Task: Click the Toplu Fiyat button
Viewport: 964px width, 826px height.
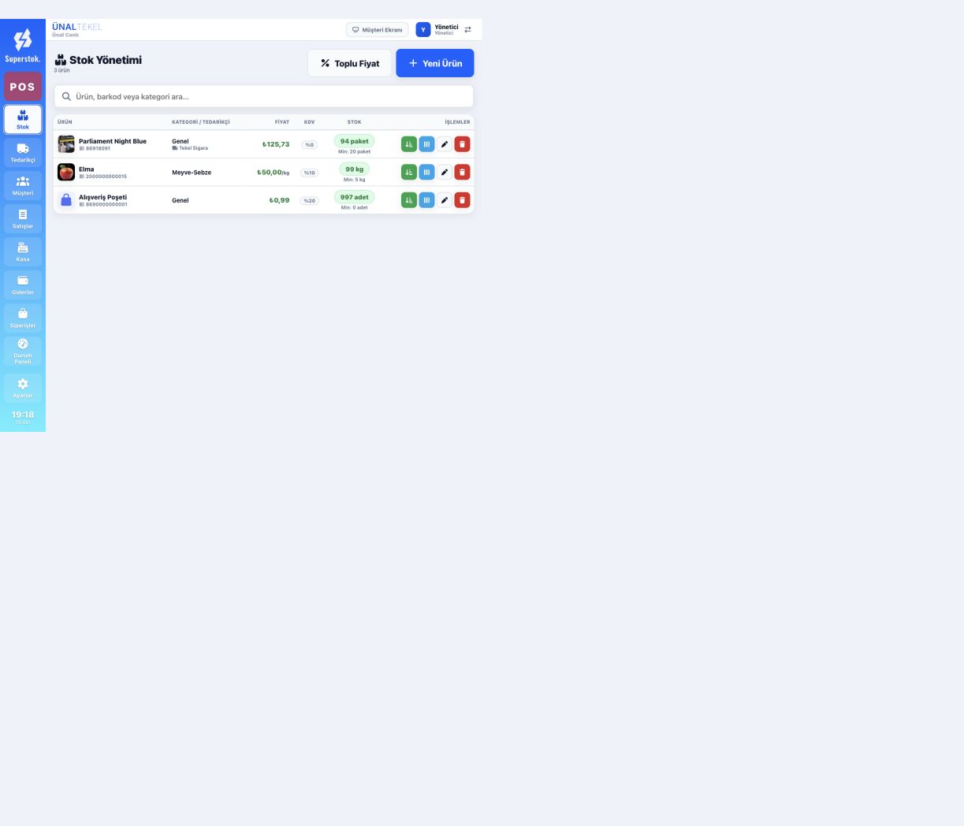Action: point(350,63)
